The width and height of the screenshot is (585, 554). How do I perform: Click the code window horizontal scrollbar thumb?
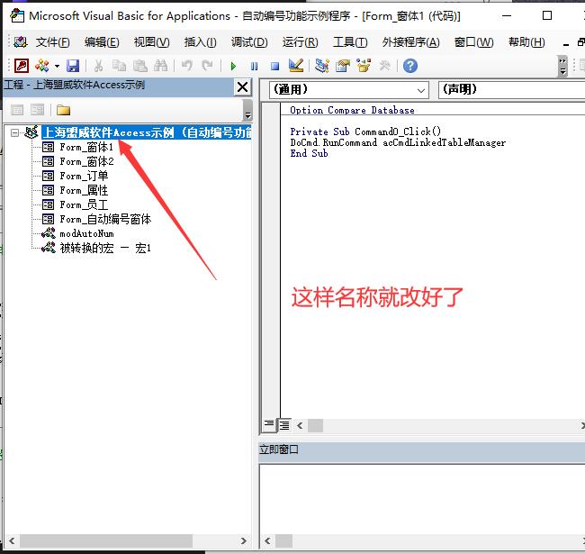pos(315,425)
